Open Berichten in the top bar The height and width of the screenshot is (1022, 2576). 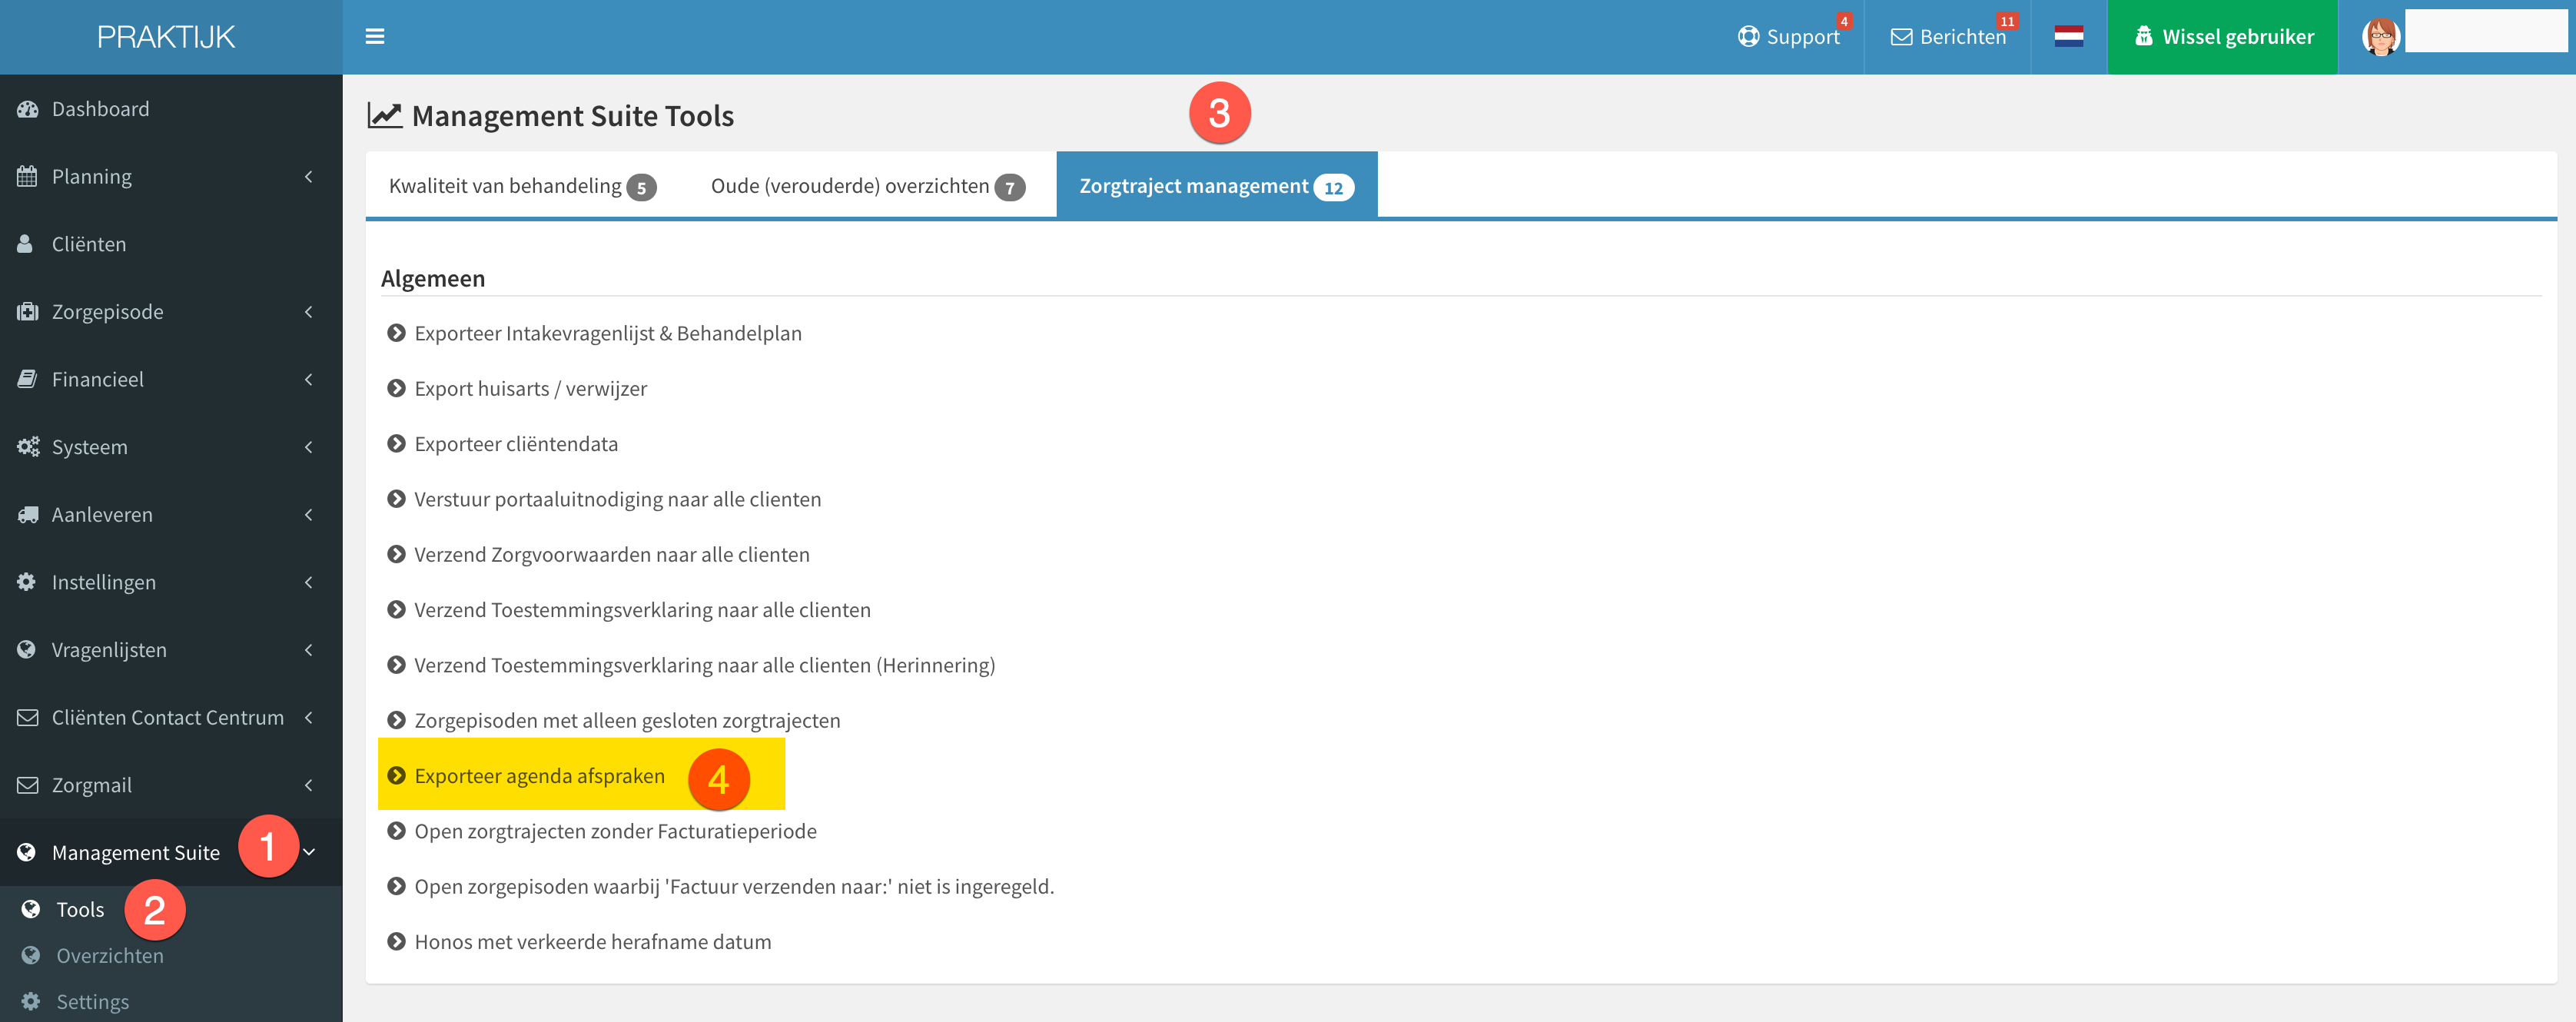pos(1948,37)
